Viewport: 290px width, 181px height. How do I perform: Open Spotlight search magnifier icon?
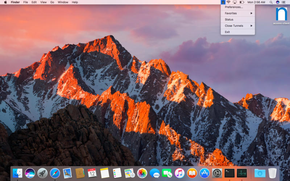coord(271,2)
